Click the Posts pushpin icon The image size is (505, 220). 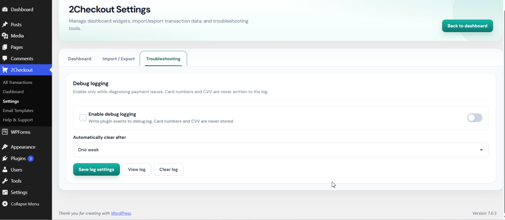point(5,25)
